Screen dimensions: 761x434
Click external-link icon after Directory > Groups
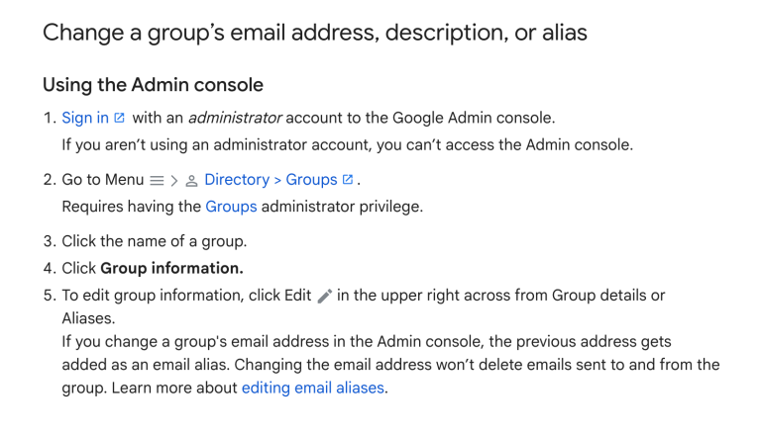[x=348, y=179]
